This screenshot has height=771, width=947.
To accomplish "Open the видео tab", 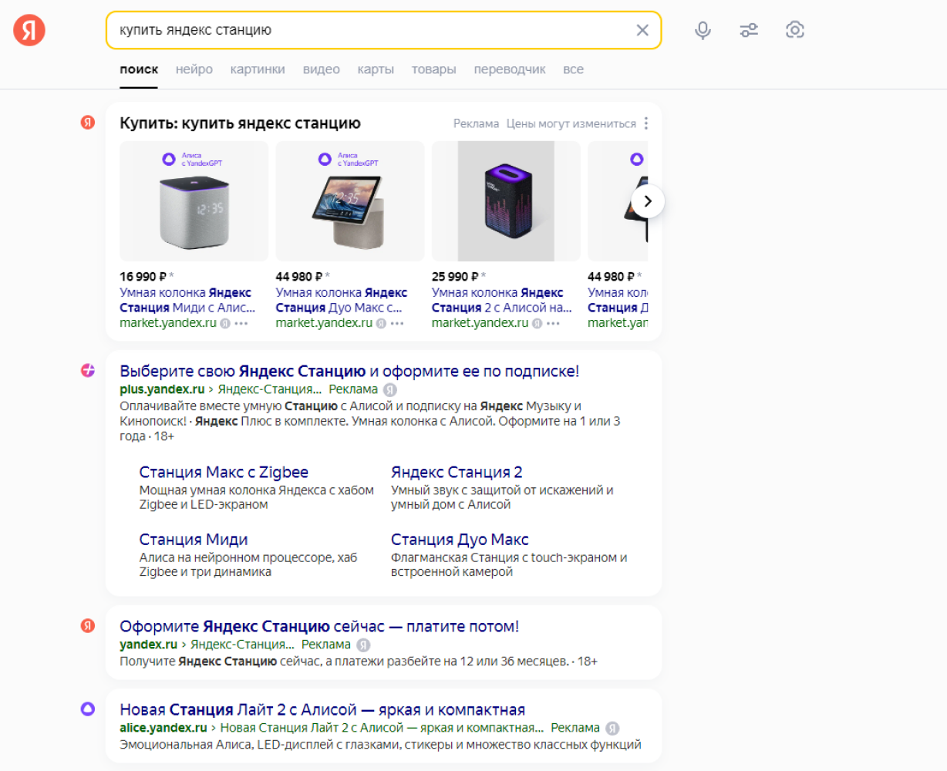I will pos(322,69).
